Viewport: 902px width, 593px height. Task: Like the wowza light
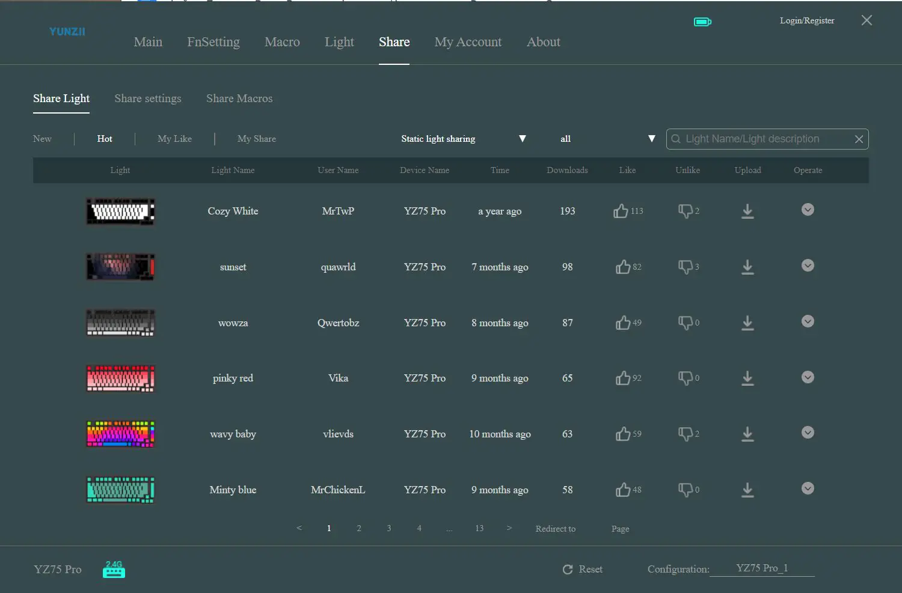click(623, 323)
